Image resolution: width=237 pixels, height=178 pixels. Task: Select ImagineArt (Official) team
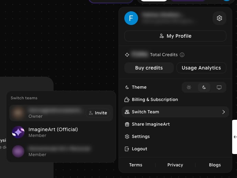point(61,132)
